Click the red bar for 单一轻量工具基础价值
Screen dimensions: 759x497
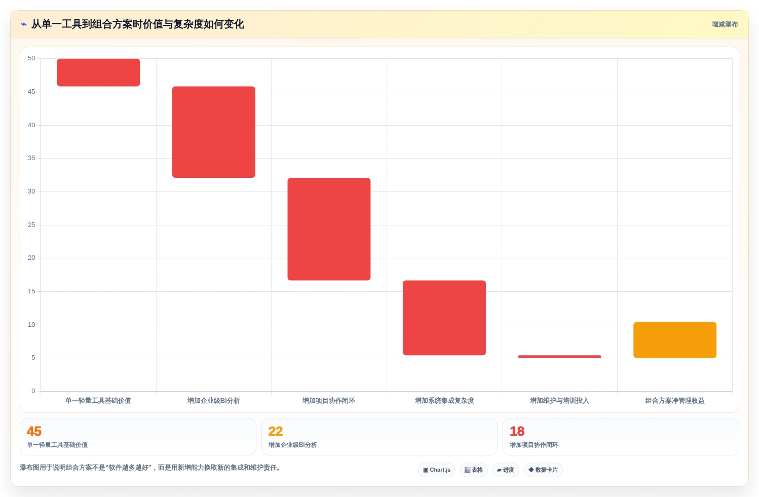click(x=98, y=72)
